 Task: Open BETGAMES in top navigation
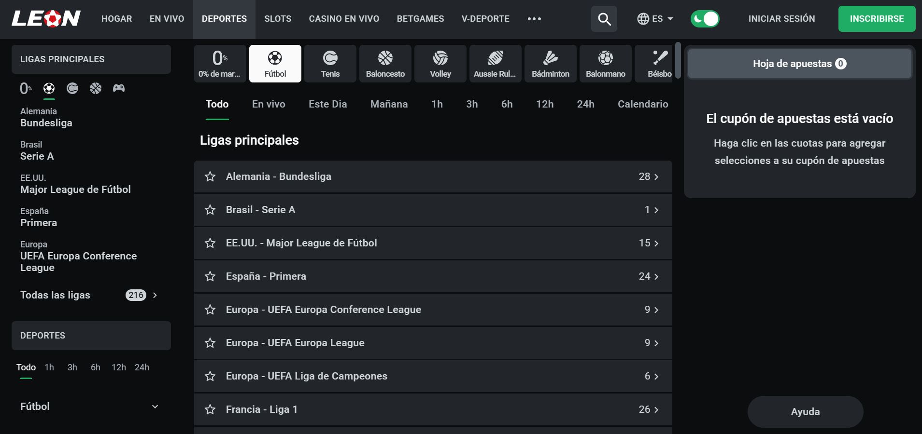420,19
